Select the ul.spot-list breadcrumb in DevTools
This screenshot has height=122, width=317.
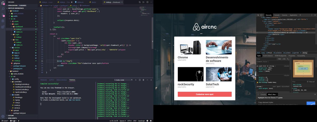(x=295, y=53)
